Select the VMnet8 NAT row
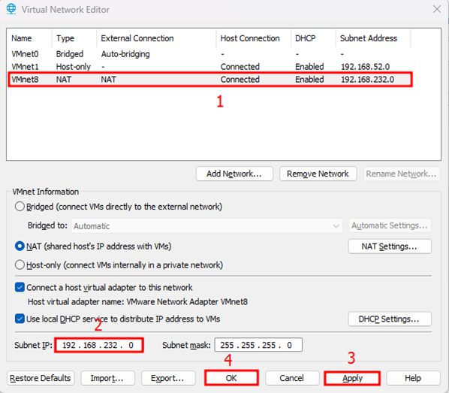The height and width of the screenshot is (393, 449). click(210, 80)
